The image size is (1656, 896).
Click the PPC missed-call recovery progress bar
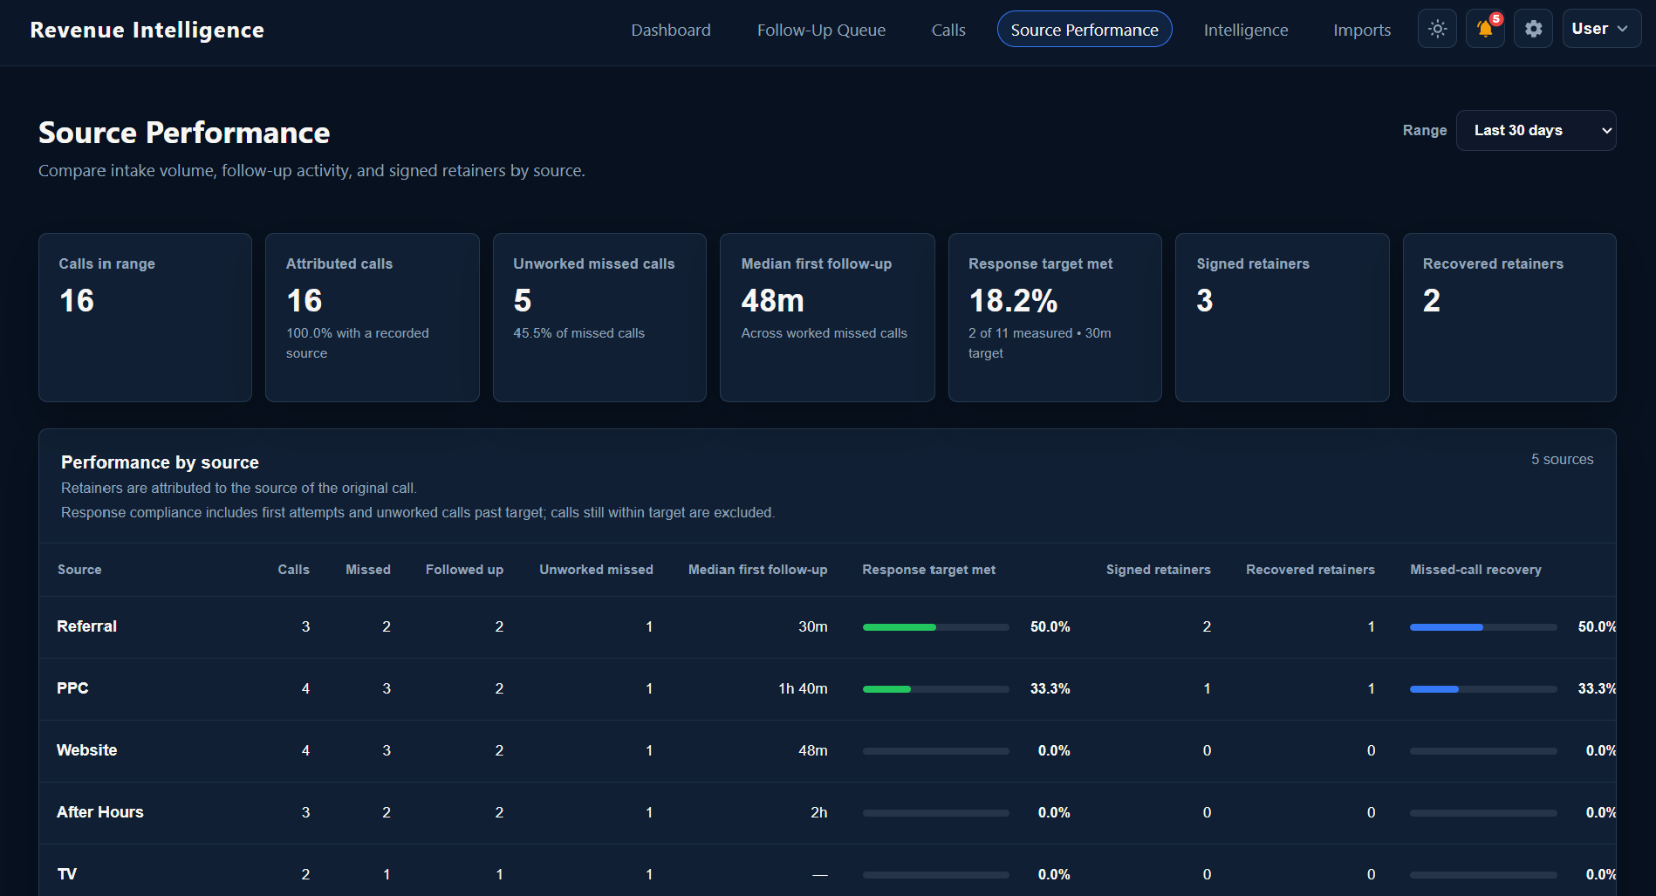pyautogui.click(x=1483, y=688)
